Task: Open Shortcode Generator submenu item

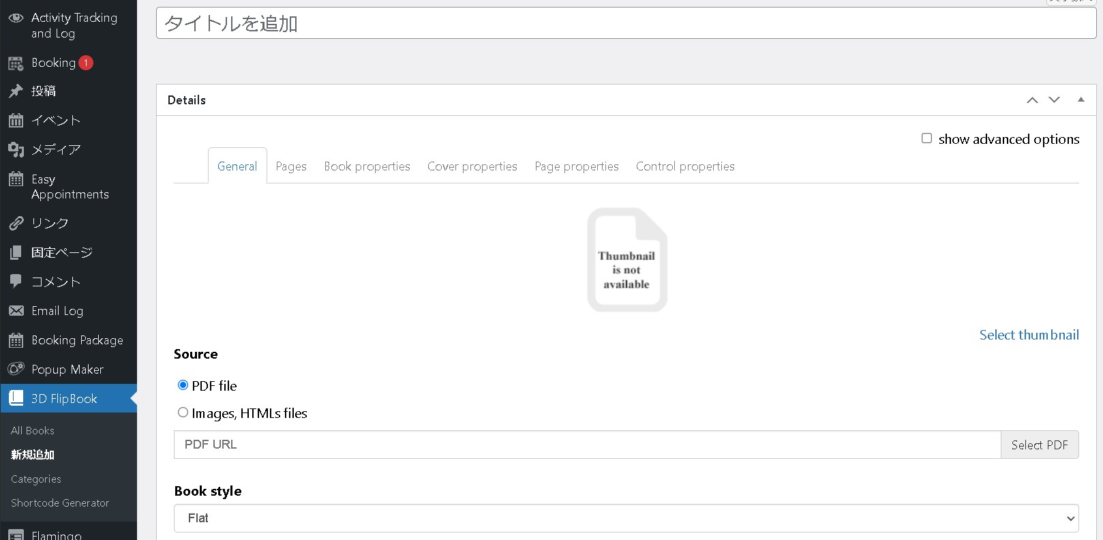Action: point(60,503)
